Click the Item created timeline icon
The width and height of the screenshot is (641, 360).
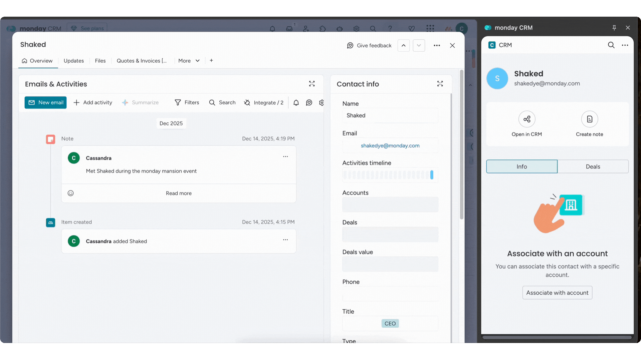(50, 222)
